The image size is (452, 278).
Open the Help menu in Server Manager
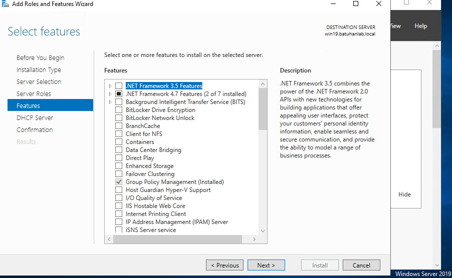pos(420,26)
